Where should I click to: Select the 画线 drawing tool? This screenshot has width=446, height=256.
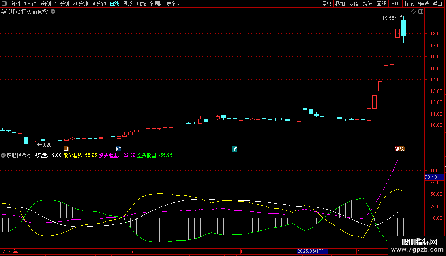click(x=381, y=4)
